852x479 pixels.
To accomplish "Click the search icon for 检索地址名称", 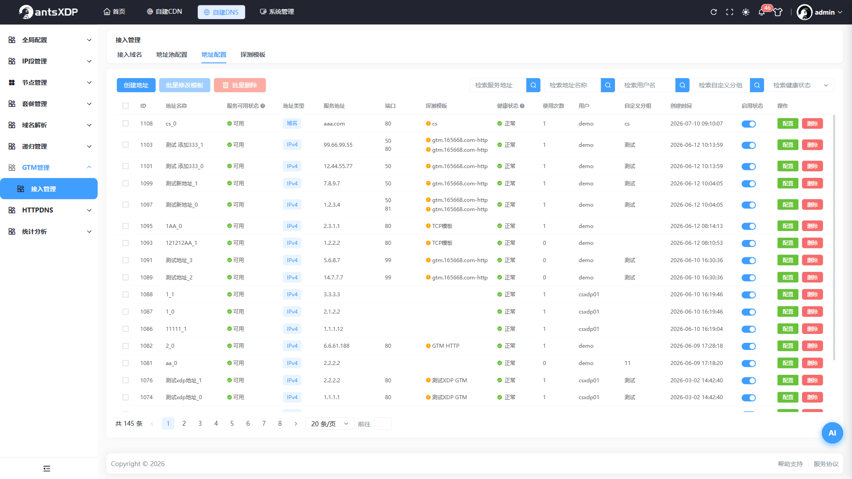I will [608, 85].
